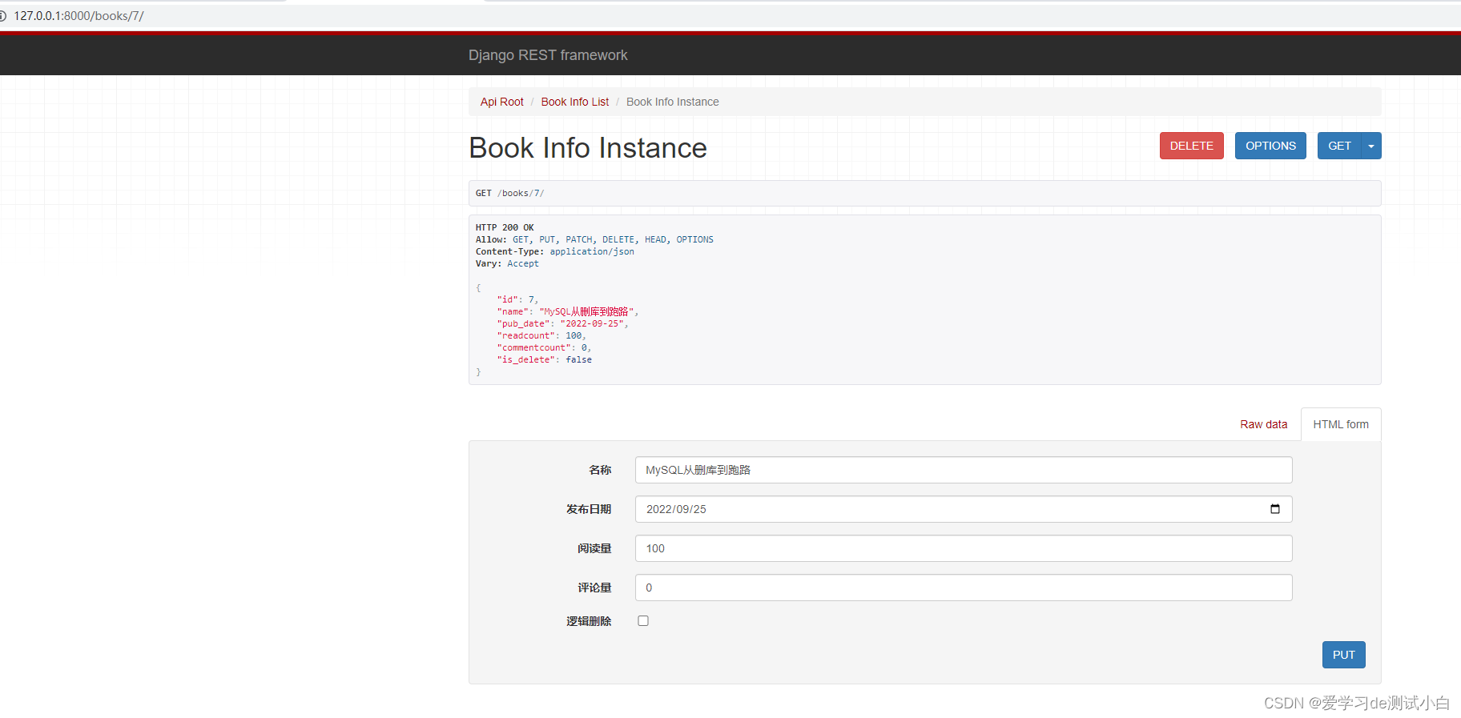Click the "readcount": 100 JSON line
This screenshot has width=1461, height=718.
point(541,335)
